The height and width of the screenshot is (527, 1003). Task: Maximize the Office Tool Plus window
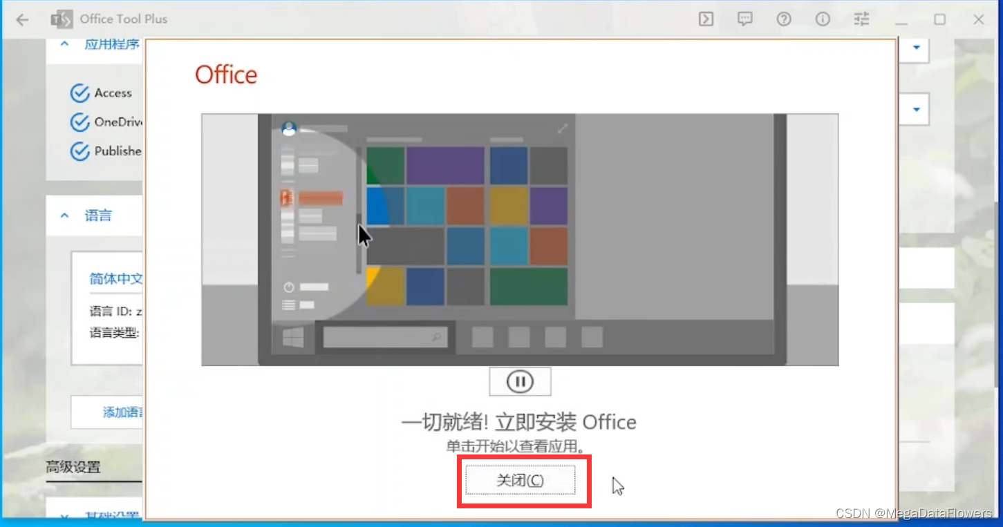(939, 19)
